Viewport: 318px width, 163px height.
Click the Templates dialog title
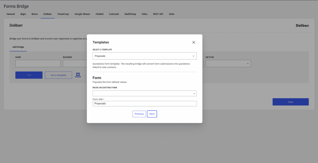[x=101, y=42]
